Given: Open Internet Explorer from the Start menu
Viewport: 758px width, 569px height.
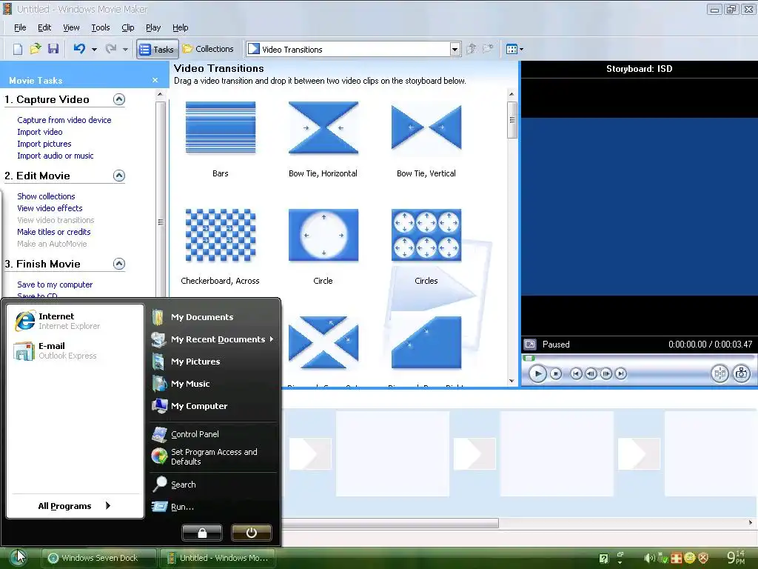Looking at the screenshot, I should [76, 321].
